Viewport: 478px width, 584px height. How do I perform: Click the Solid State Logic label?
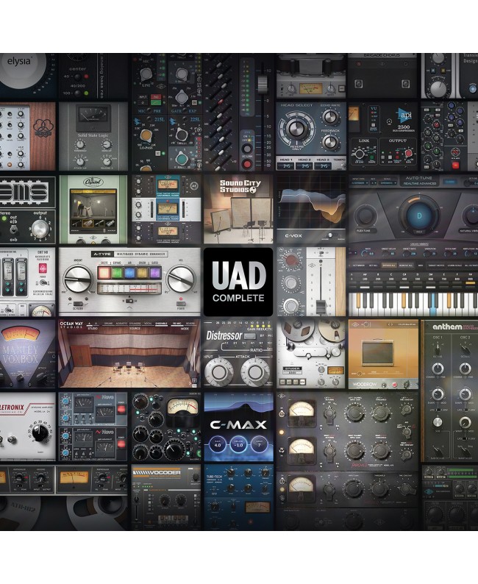coord(93,135)
